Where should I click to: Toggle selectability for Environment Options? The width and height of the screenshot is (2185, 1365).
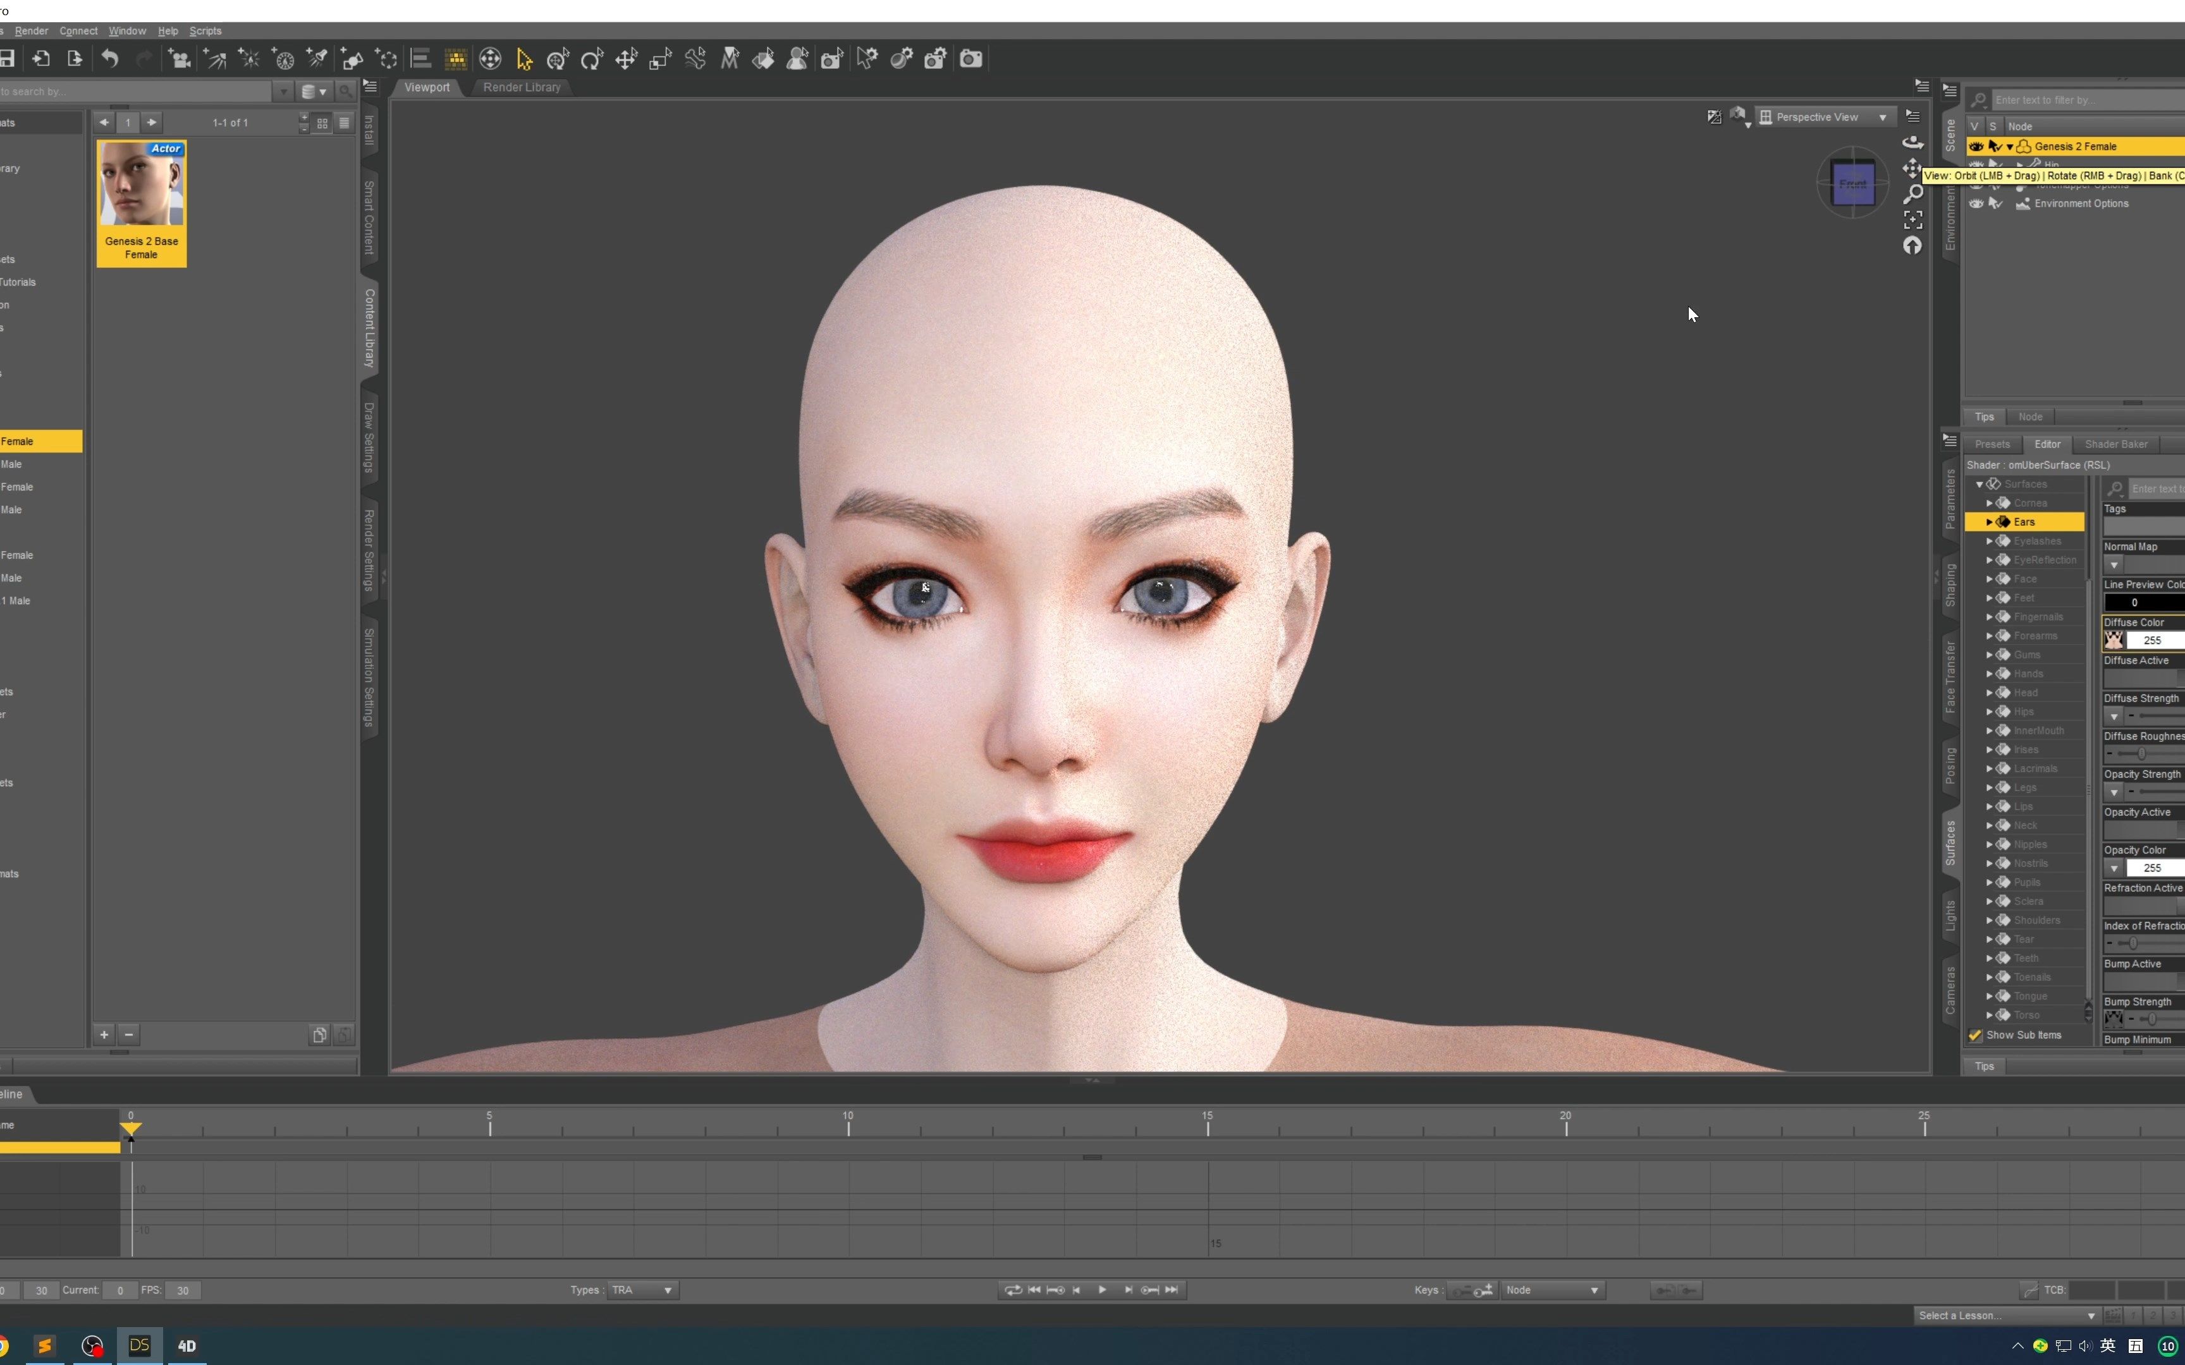[1995, 203]
